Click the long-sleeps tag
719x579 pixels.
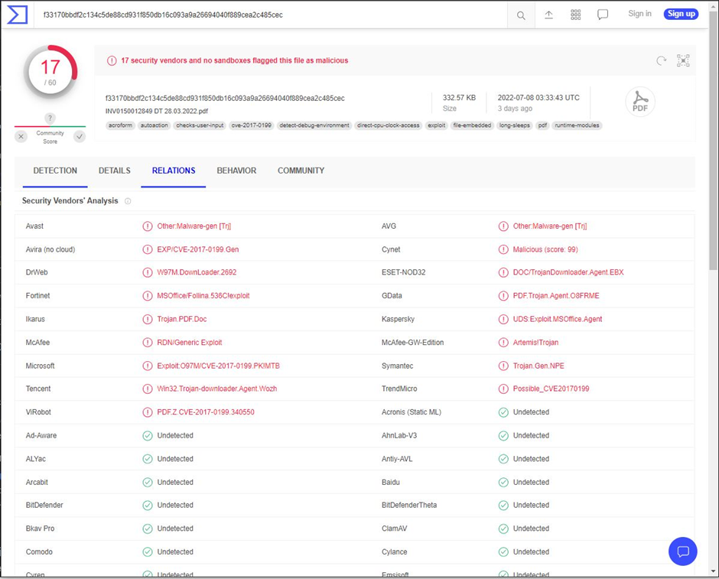(x=514, y=125)
